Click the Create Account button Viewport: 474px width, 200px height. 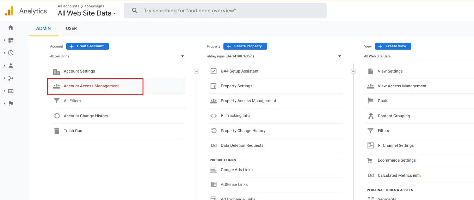[x=87, y=46]
